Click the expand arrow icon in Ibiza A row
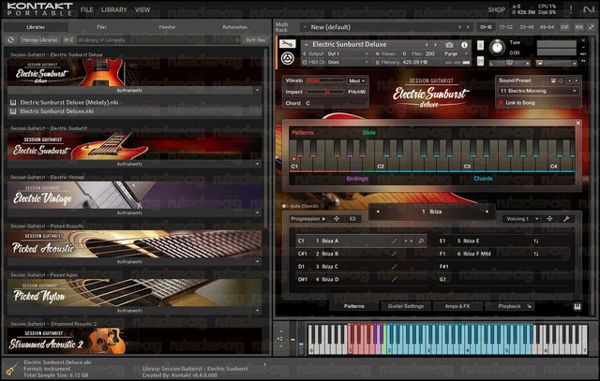The image size is (600, 381). [394, 241]
